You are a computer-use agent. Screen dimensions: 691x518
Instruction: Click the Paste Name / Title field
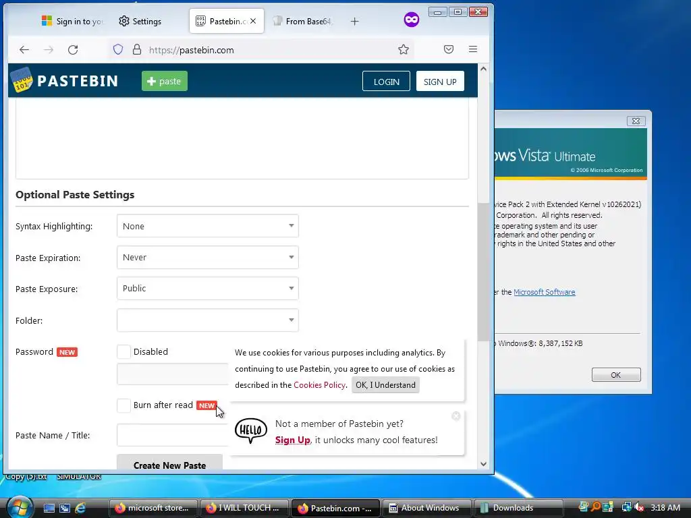tap(173, 435)
